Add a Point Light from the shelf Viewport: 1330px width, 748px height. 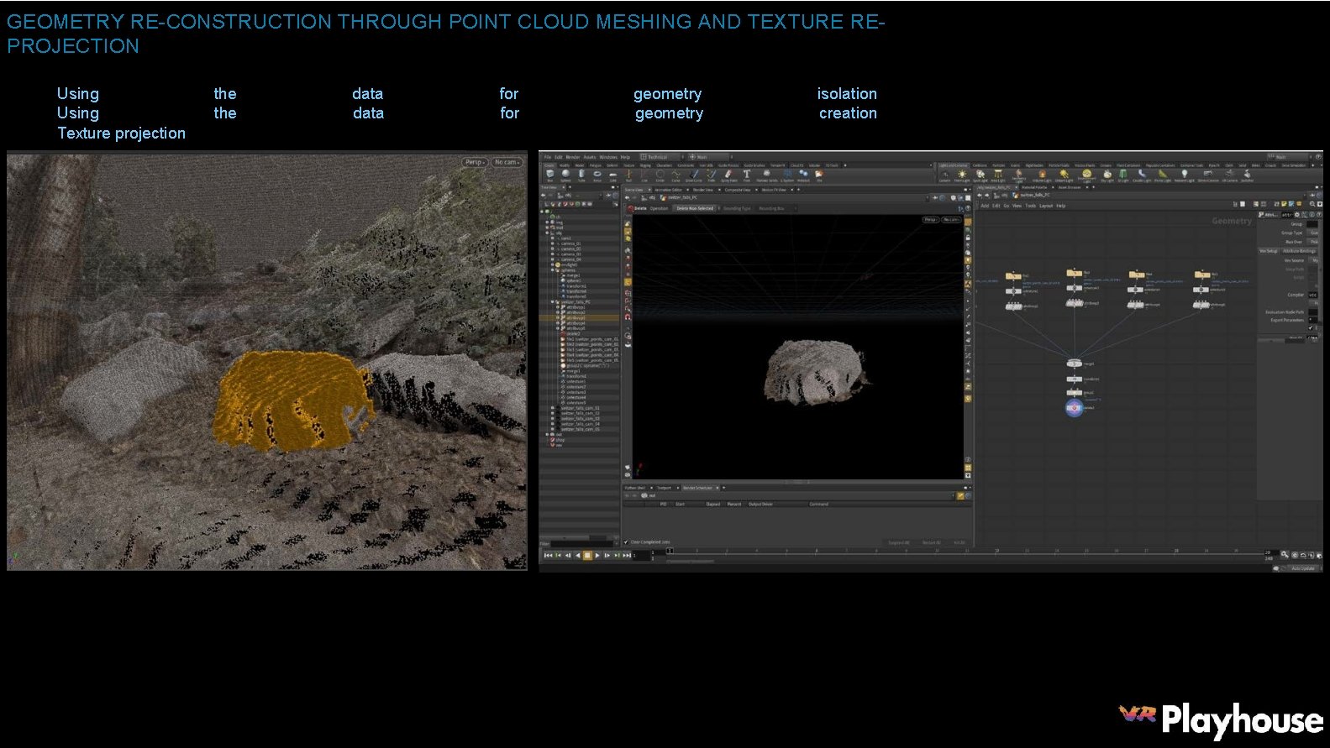962,175
